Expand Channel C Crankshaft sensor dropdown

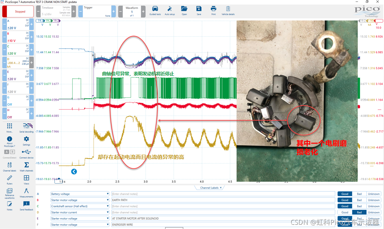pos(108,206)
